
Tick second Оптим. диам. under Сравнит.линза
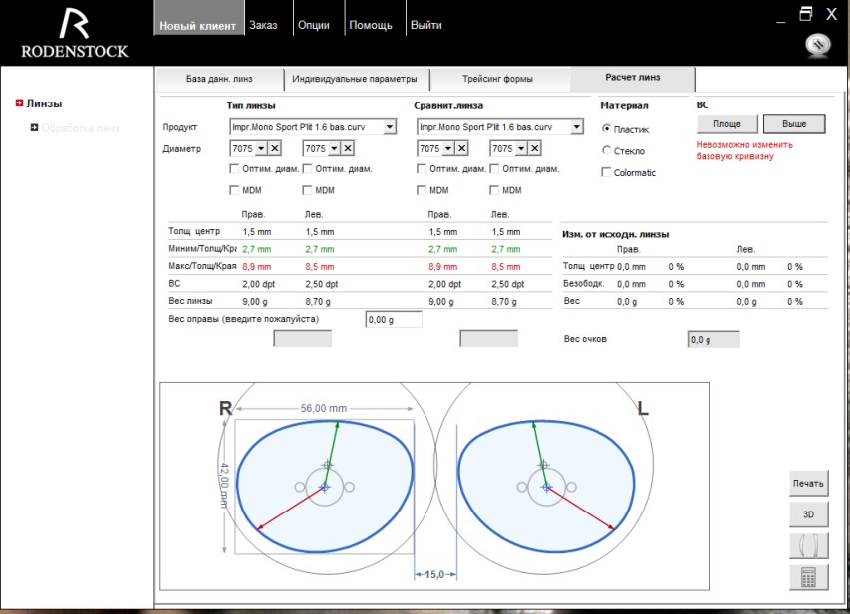tap(494, 169)
